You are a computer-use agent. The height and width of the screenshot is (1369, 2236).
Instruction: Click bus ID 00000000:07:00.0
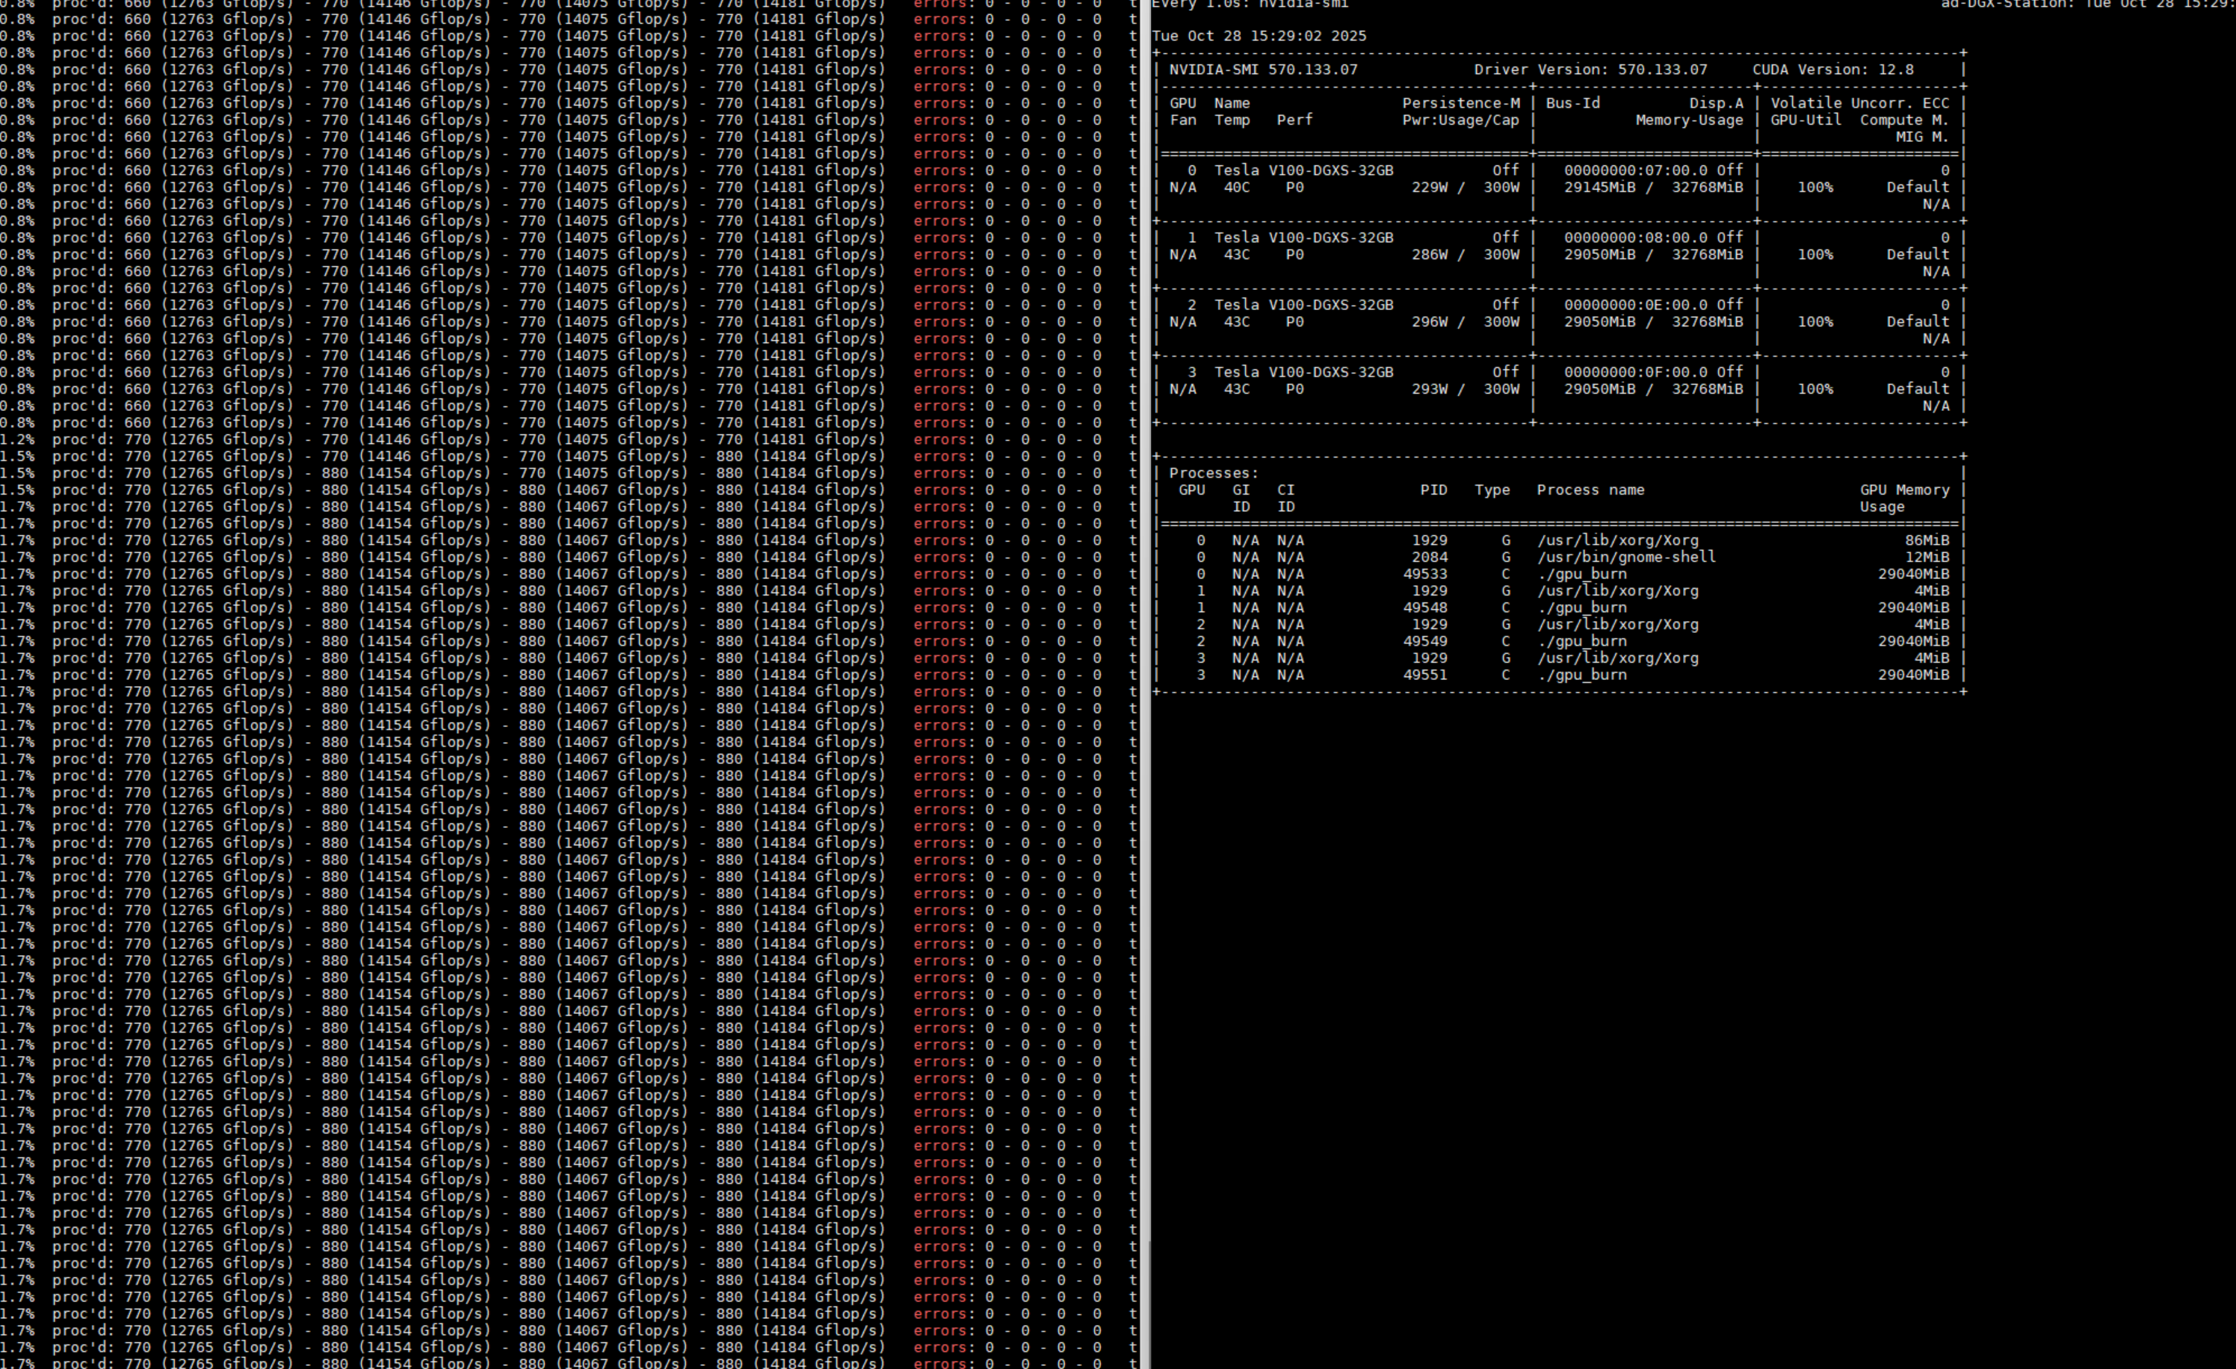point(1635,170)
